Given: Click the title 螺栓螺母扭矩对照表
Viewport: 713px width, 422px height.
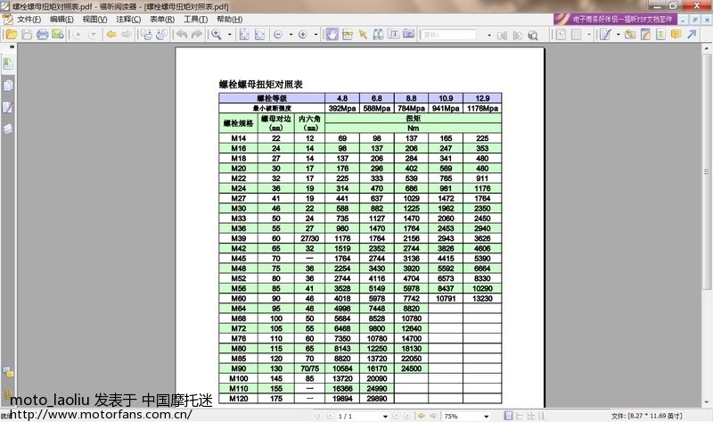Looking at the screenshot, I should 261,84.
